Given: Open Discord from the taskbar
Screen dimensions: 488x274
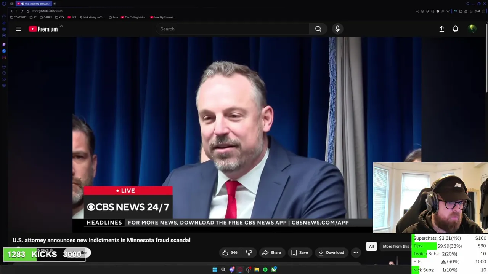Looking at the screenshot, I should (x=231, y=269).
